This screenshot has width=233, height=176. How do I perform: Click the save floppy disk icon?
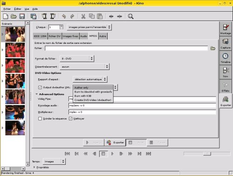point(22,16)
